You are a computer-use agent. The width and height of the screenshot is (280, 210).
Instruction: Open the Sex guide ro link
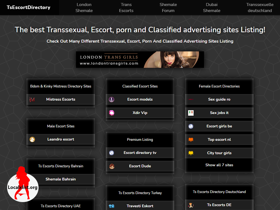[219, 100]
